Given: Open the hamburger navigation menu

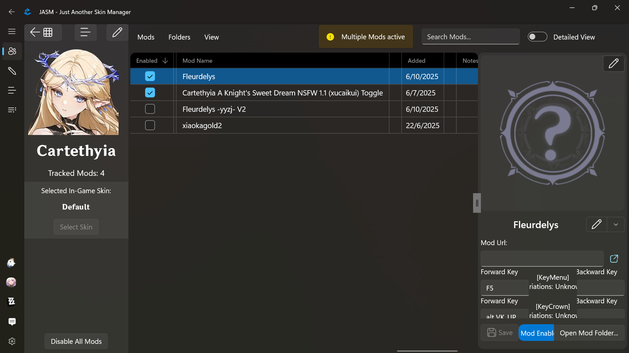Looking at the screenshot, I should pyautogui.click(x=12, y=31).
